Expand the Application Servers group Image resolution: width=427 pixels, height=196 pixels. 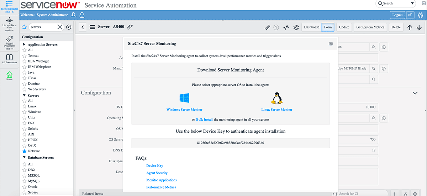pyautogui.click(x=24, y=44)
